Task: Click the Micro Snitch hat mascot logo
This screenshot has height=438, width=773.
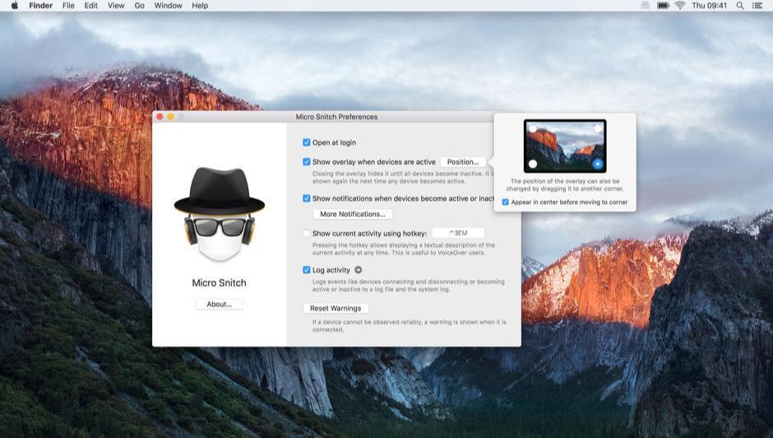Action: [x=220, y=214]
